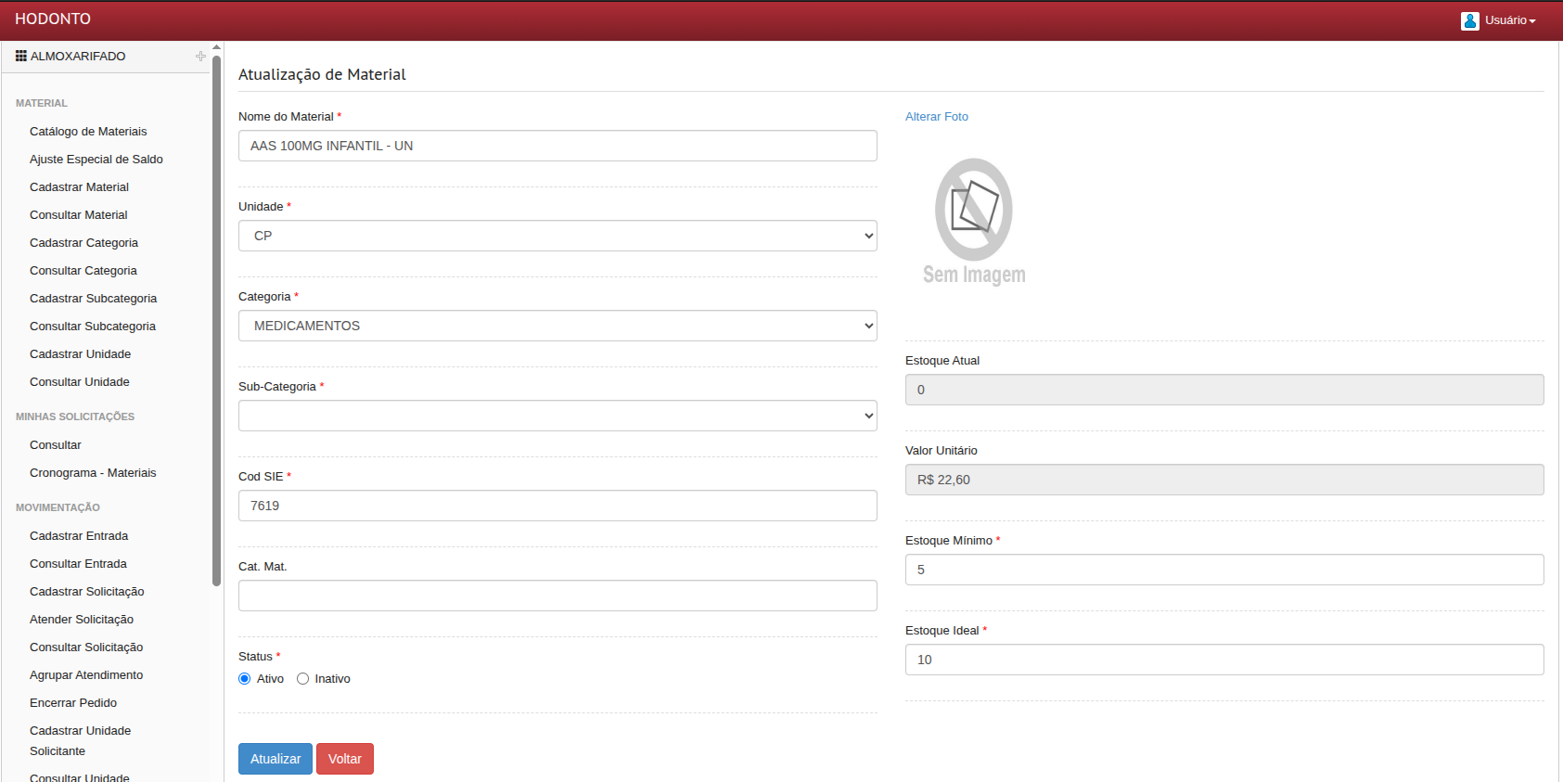Open the Usuário account menu
Screen dimensions: 1563x782
click(1509, 20)
